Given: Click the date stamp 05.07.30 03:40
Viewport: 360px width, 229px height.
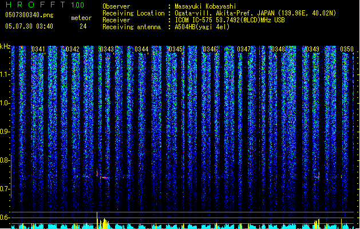Looking at the screenshot, I should 29,26.
